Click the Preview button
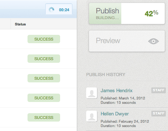168x131 pixels. (x=127, y=41)
